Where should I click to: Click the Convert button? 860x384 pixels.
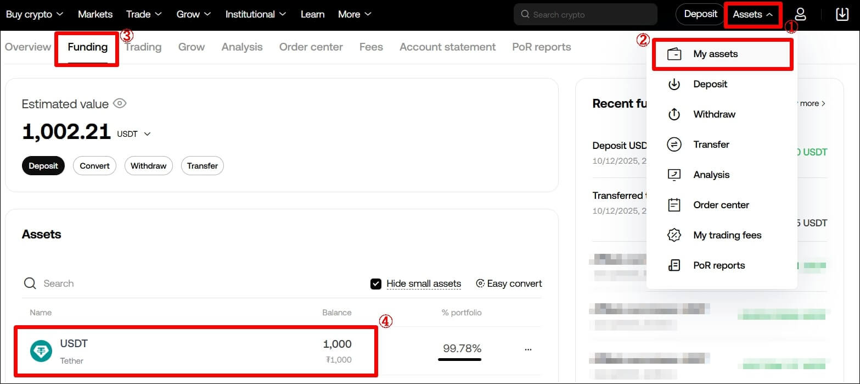[94, 166]
